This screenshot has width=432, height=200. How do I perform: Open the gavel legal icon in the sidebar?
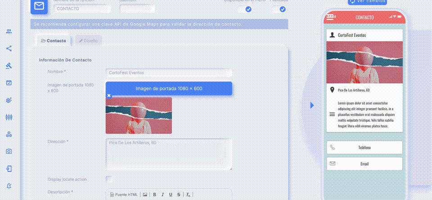pos(9,65)
